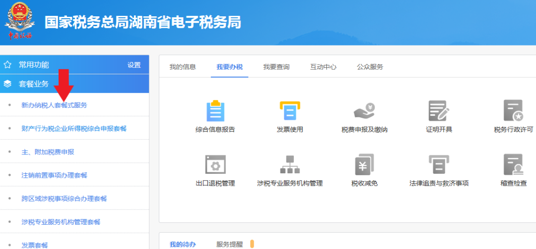Click 法律追责与救济事项 text label
The width and height of the screenshot is (536, 249).
(x=439, y=184)
